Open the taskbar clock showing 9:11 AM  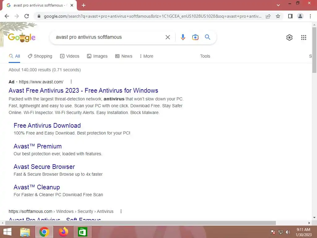tap(303, 232)
